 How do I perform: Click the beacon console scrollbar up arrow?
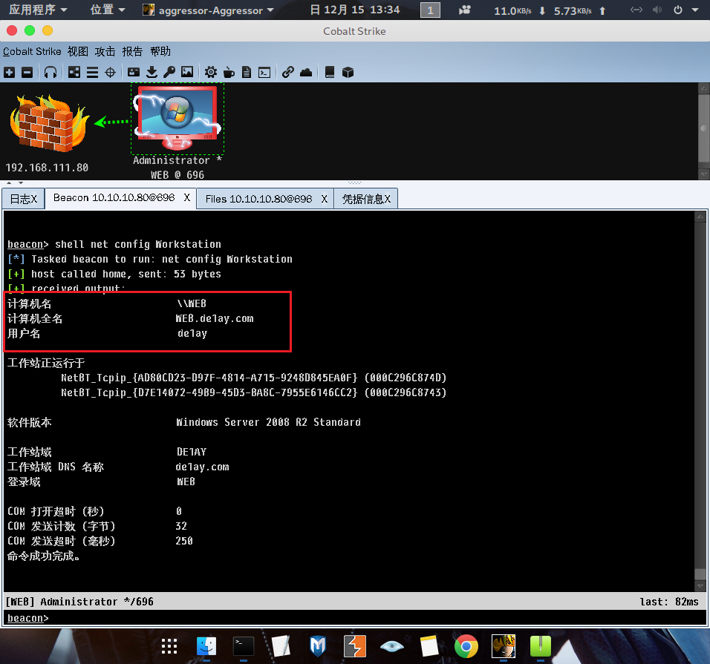click(700, 217)
